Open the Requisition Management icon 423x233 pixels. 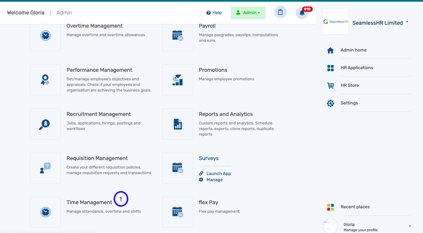(x=45, y=168)
